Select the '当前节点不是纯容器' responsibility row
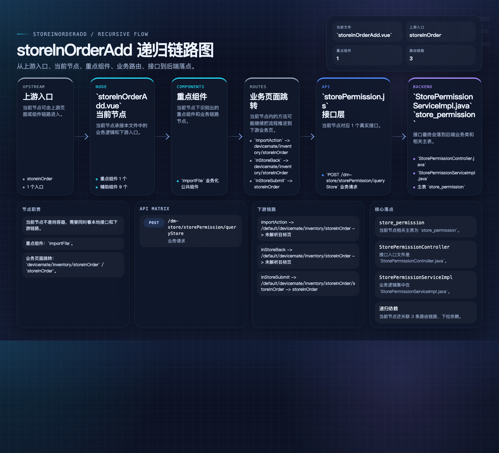The width and height of the screenshot is (499, 453). point(73,225)
